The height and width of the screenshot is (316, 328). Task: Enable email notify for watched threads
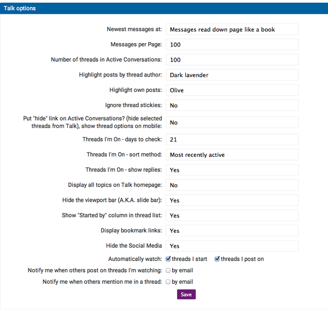[x=168, y=271]
